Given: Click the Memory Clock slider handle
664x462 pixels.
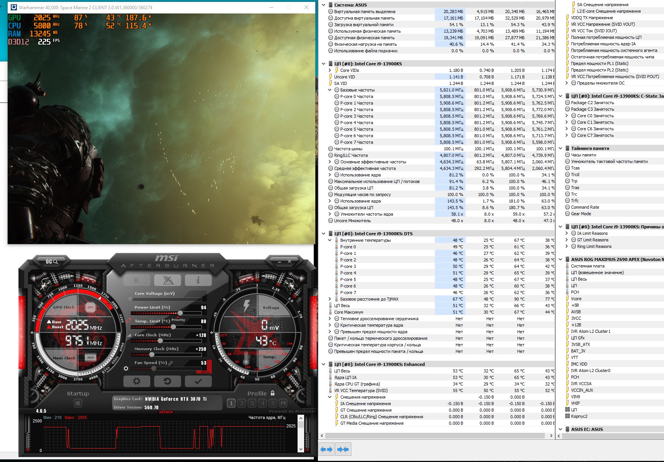Looking at the screenshot, I should pos(152,354).
